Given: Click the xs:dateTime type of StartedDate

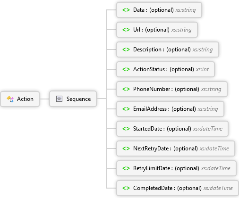Looking at the screenshot, I should coord(208,129).
